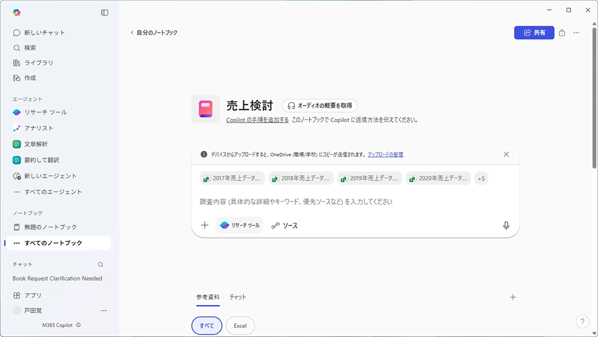Open the notebook permissions lock icon
The image size is (598, 337).
click(x=562, y=33)
